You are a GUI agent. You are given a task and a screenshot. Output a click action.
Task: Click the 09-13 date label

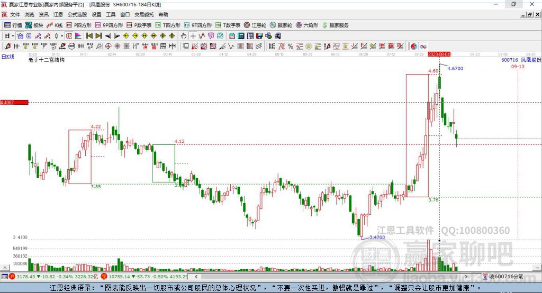tap(518, 66)
